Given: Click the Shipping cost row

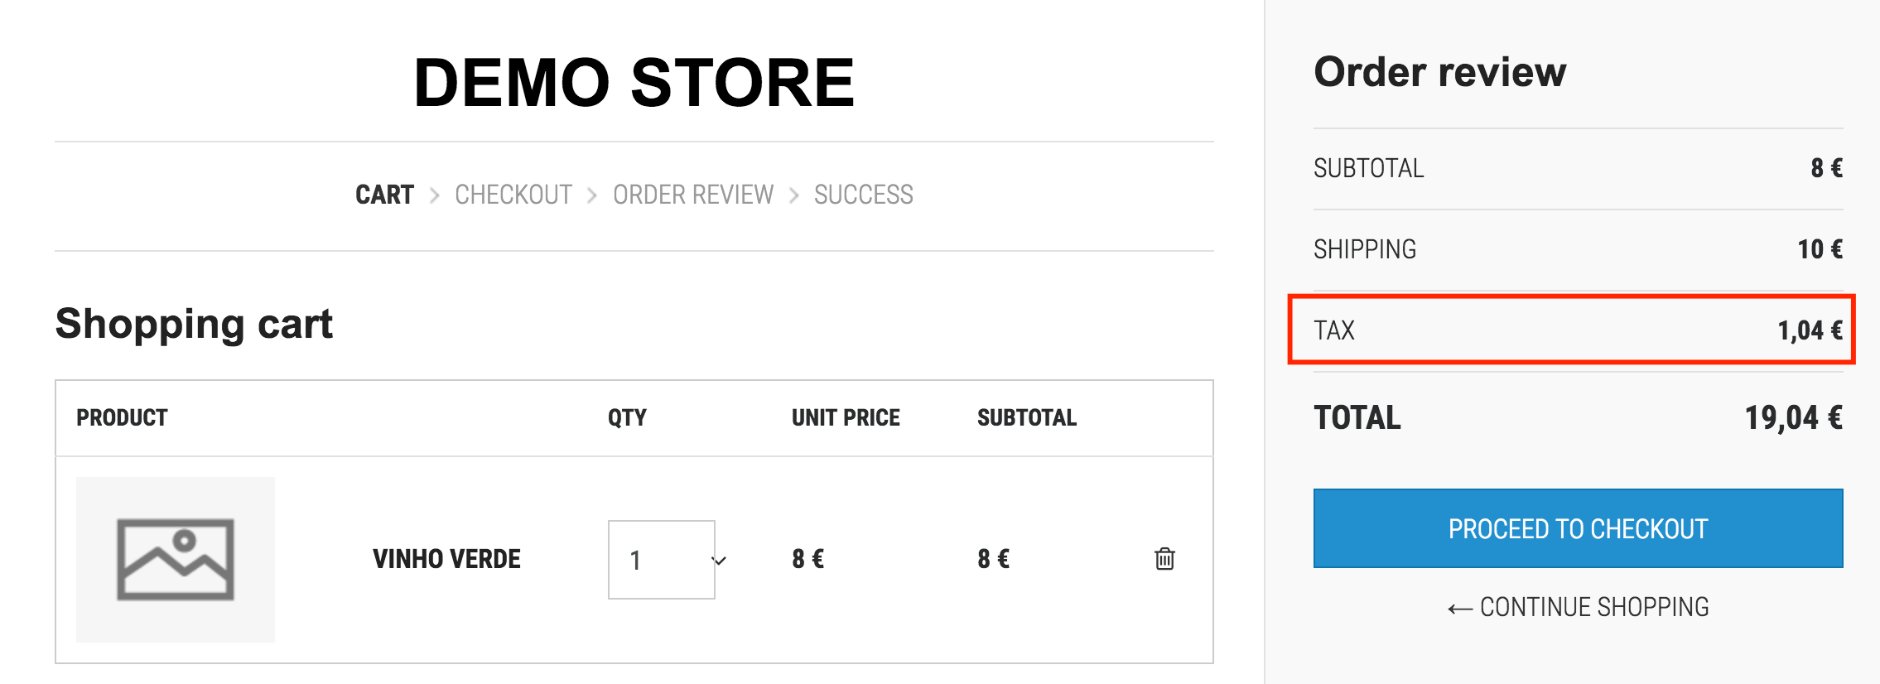Looking at the screenshot, I should (1578, 249).
